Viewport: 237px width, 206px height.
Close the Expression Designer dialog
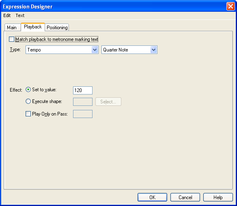(x=231, y=6)
